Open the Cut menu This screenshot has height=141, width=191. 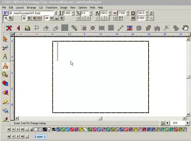pyautogui.click(x=41, y=7)
